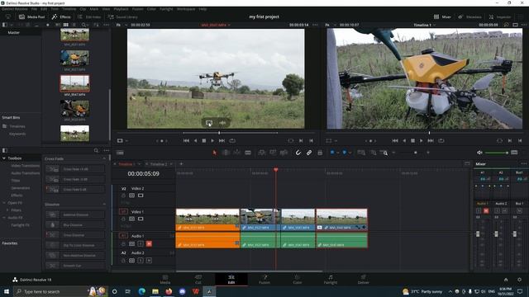Search effects with the magnifier icon

point(96,150)
